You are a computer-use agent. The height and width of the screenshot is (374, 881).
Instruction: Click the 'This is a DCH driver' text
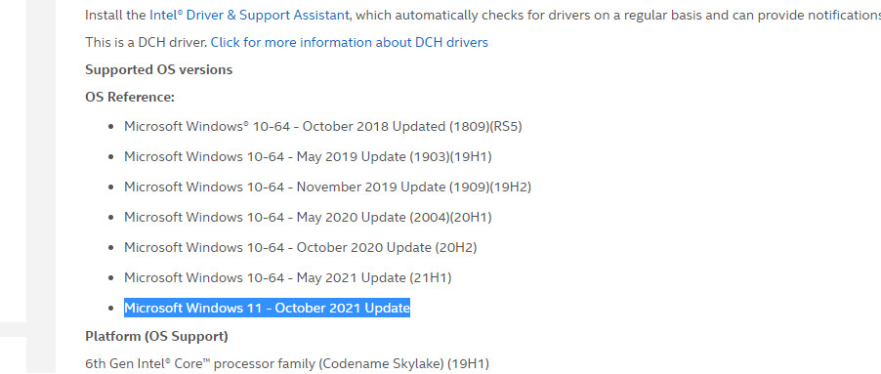[147, 42]
